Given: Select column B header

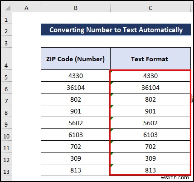Looking at the screenshot, I should coord(76,8).
